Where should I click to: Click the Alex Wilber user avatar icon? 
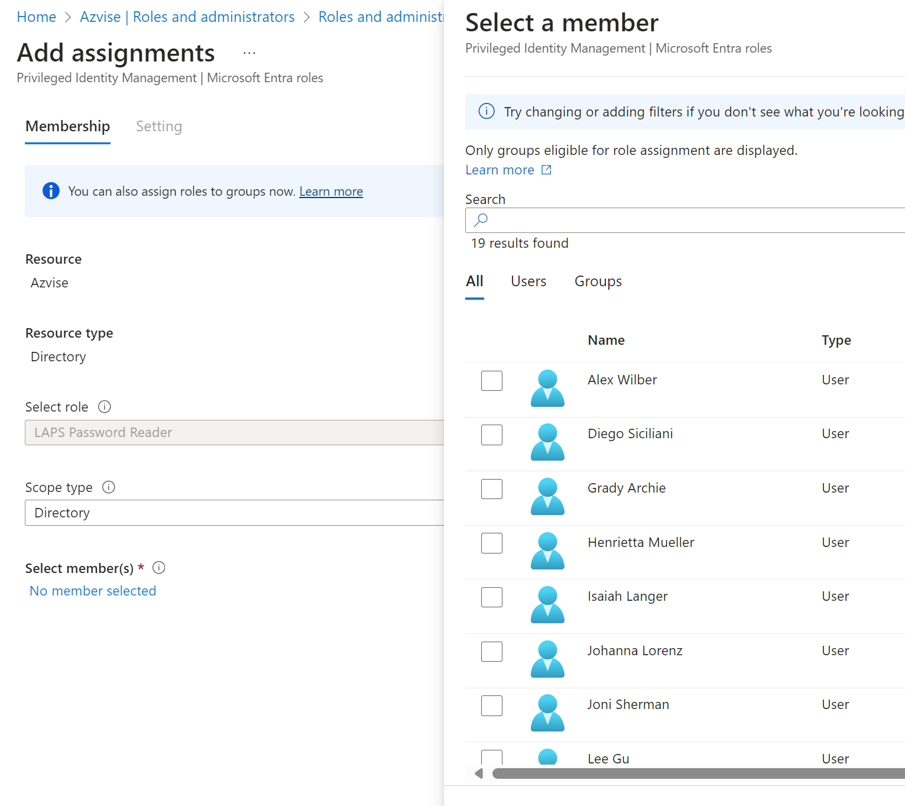pyautogui.click(x=547, y=389)
